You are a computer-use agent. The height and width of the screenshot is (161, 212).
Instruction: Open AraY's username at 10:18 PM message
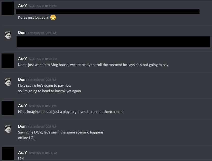tap(22, 6)
